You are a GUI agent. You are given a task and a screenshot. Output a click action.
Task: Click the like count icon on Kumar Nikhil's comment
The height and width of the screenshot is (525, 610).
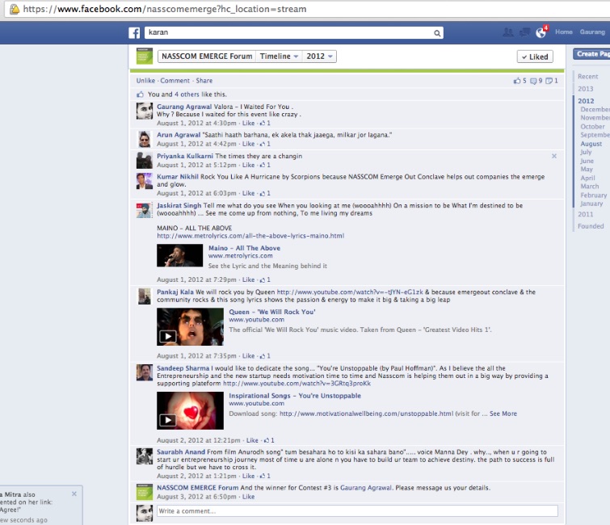263,193
